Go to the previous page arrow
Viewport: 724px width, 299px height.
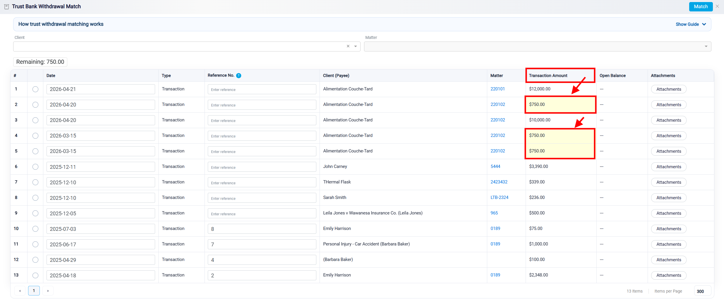click(20, 291)
